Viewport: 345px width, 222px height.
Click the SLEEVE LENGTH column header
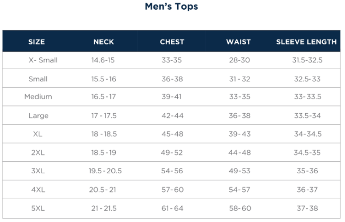coord(306,42)
